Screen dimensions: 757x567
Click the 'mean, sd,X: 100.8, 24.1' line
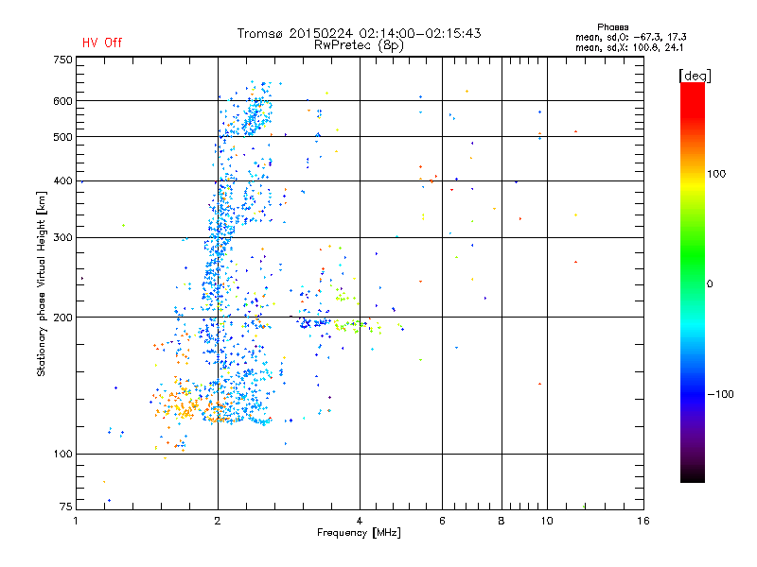pyautogui.click(x=629, y=48)
